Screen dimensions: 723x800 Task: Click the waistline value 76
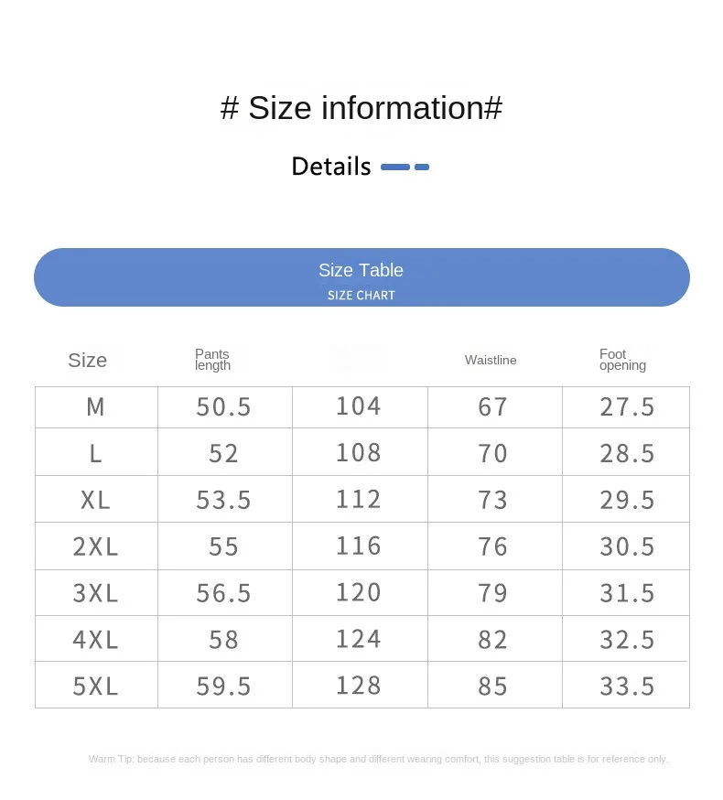point(493,546)
